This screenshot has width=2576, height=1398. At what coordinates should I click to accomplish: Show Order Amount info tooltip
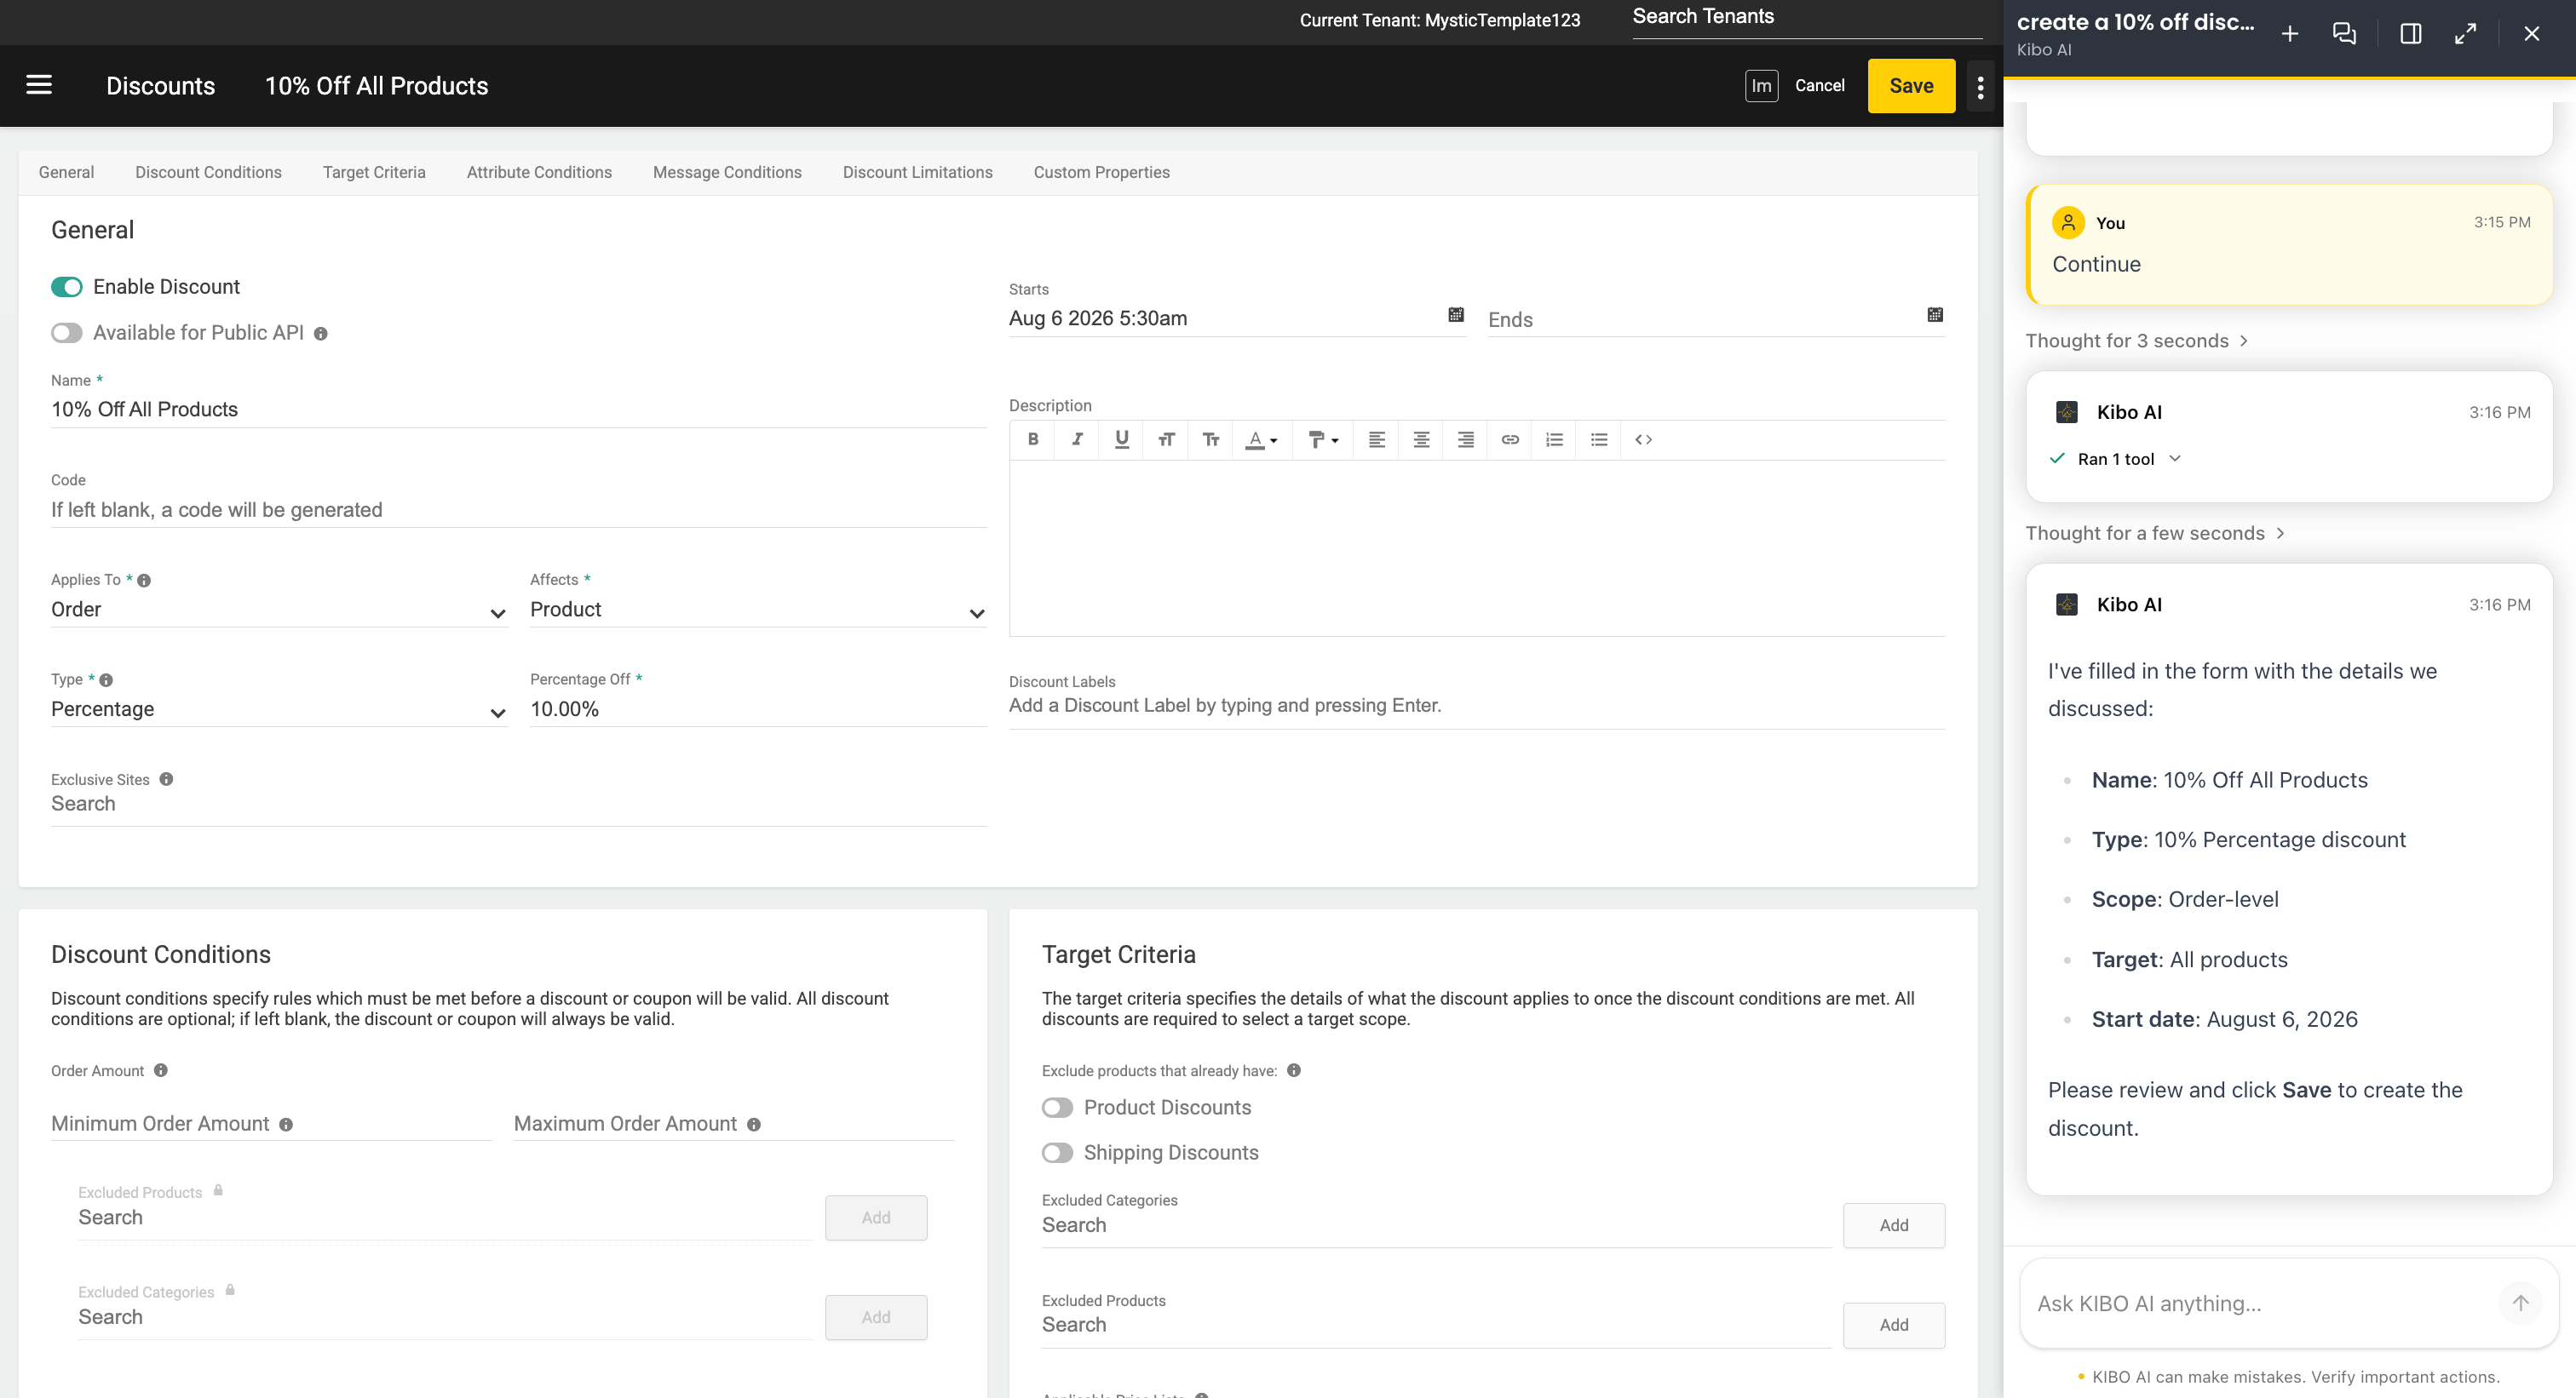point(160,1070)
